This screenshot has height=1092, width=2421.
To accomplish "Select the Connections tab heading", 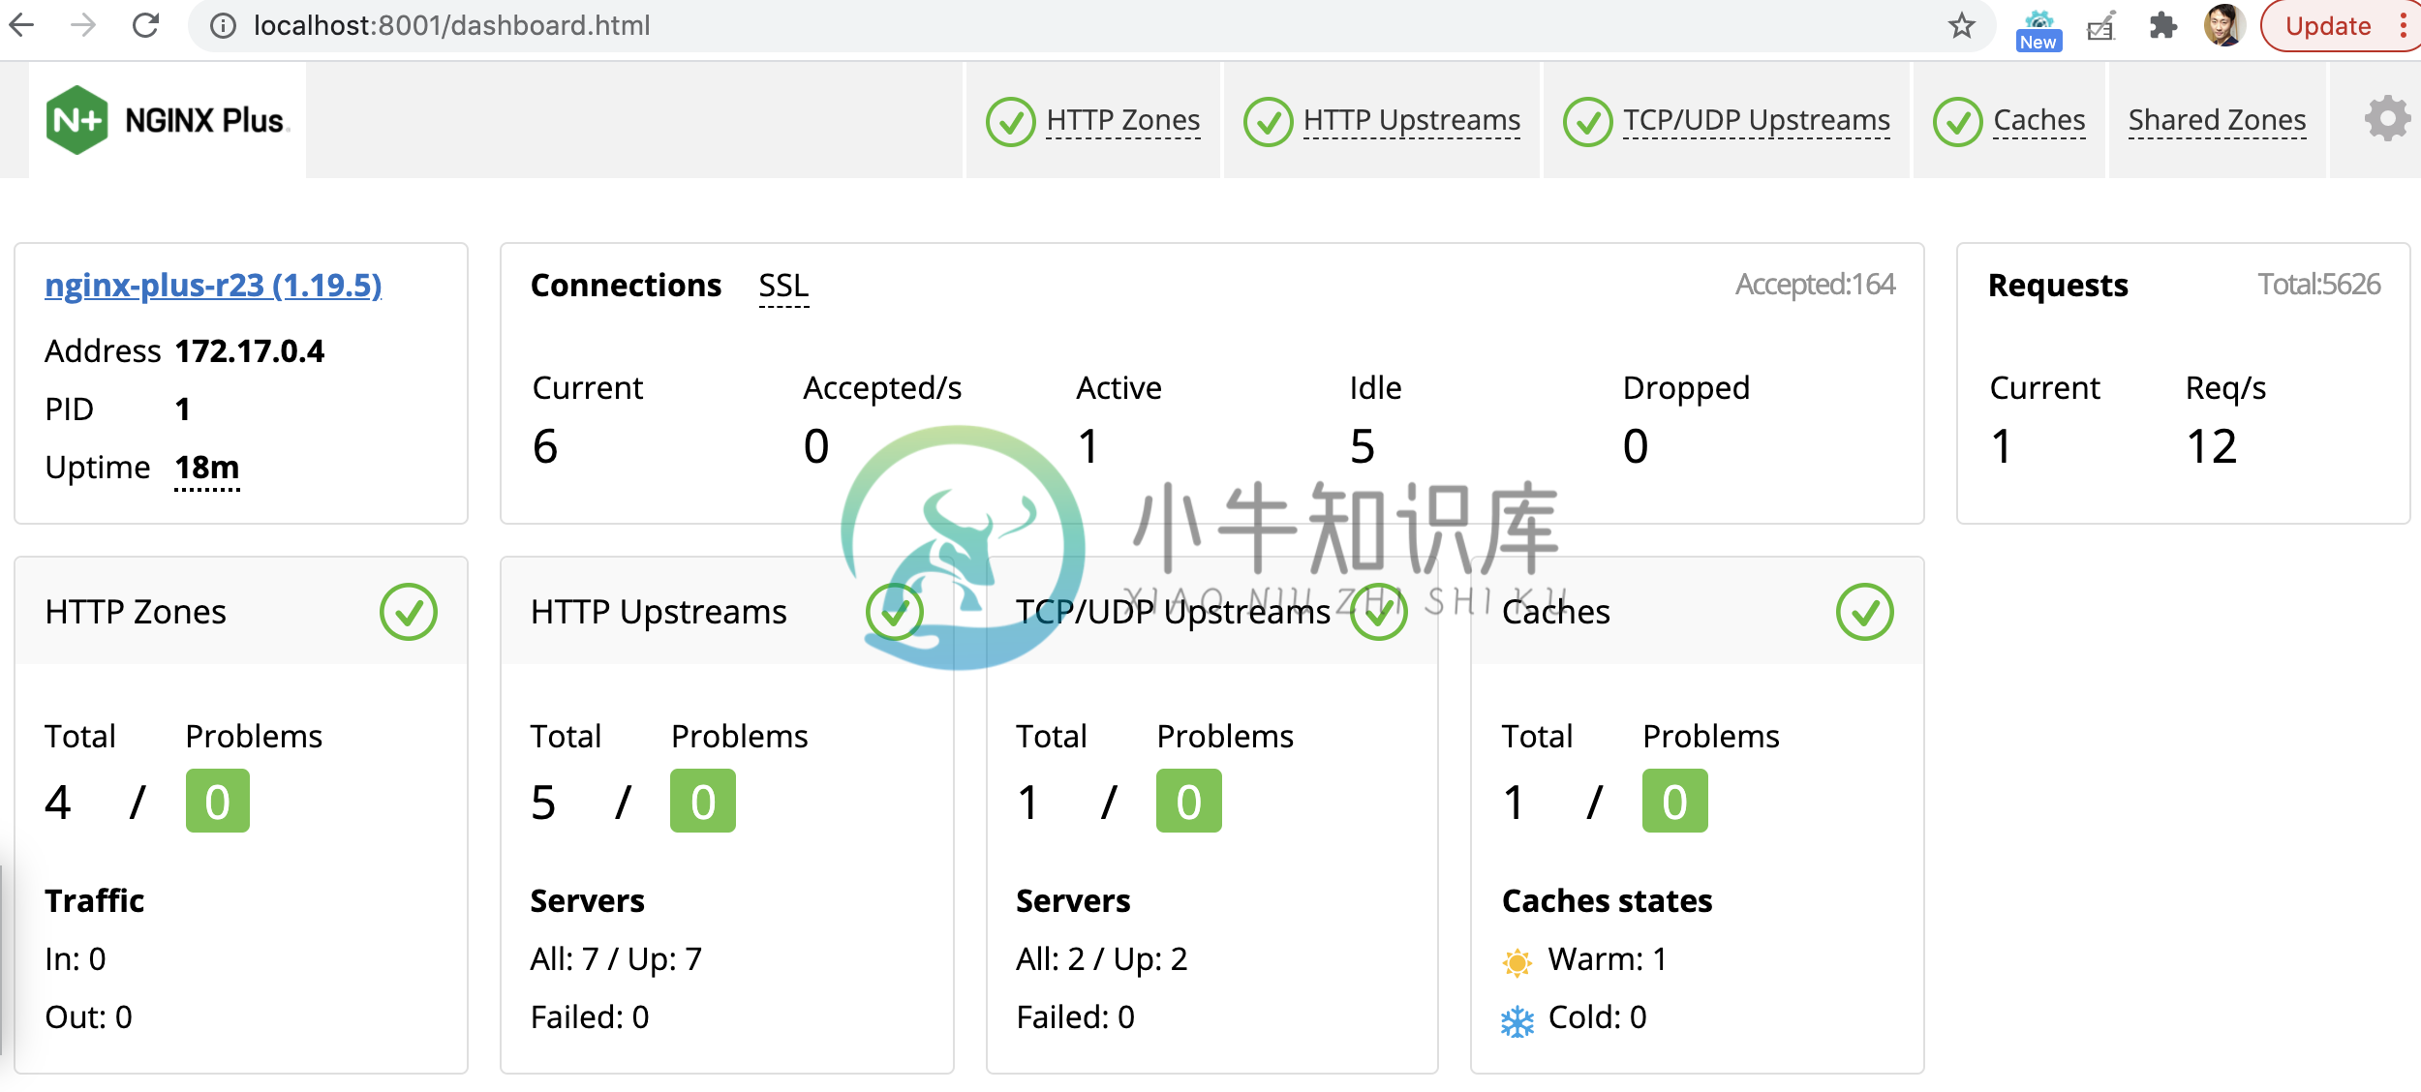I will click(626, 286).
